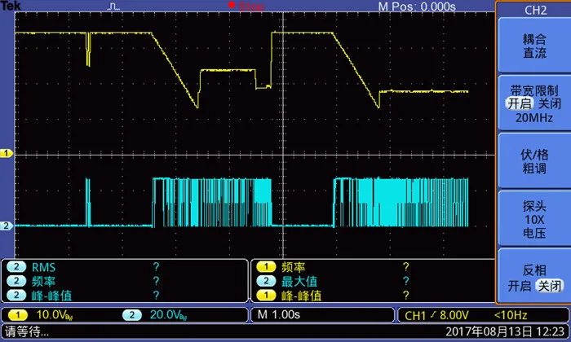The height and width of the screenshot is (342, 571).
Task: Click the CH2 20.0V vertical scale readout
Action: point(169,315)
